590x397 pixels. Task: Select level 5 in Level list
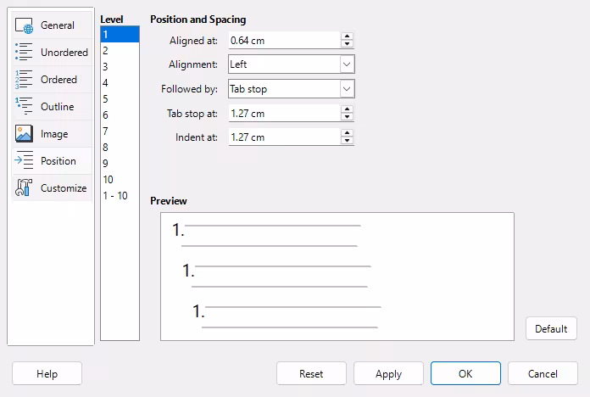point(120,99)
